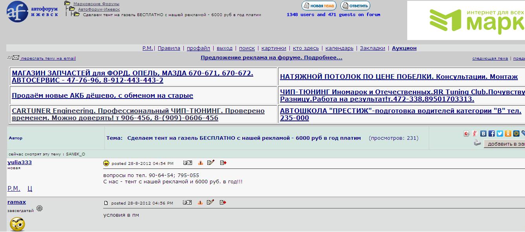The height and width of the screenshot is (232, 525).
Task: Click reply-with-quote icon on yulia333's post
Action: click(223, 163)
